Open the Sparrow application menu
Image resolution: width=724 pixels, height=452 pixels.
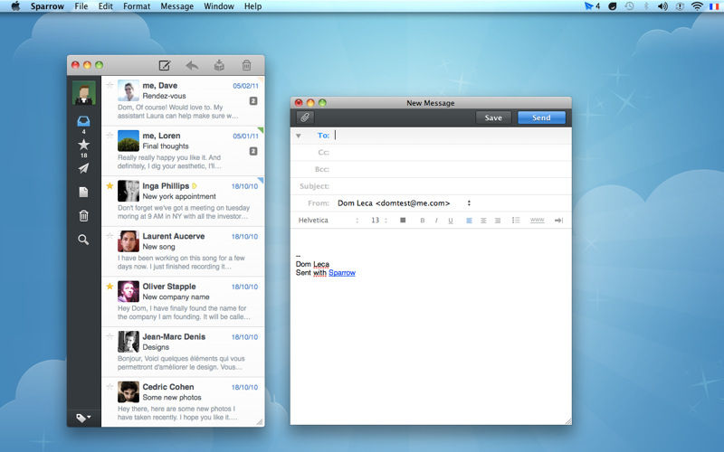pos(48,6)
